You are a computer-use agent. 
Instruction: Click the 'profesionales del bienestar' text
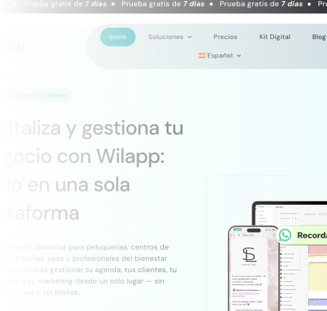(121, 258)
